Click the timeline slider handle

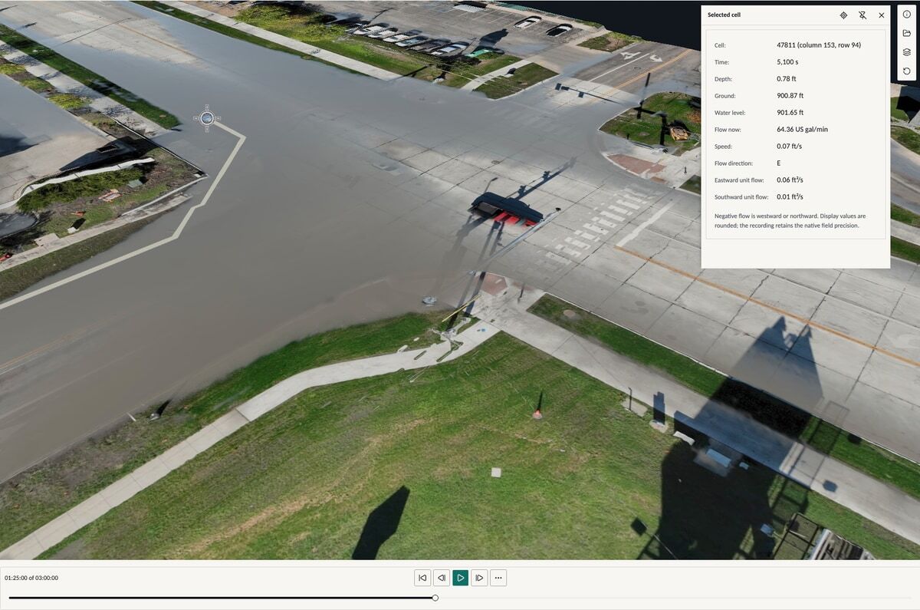tap(435, 598)
